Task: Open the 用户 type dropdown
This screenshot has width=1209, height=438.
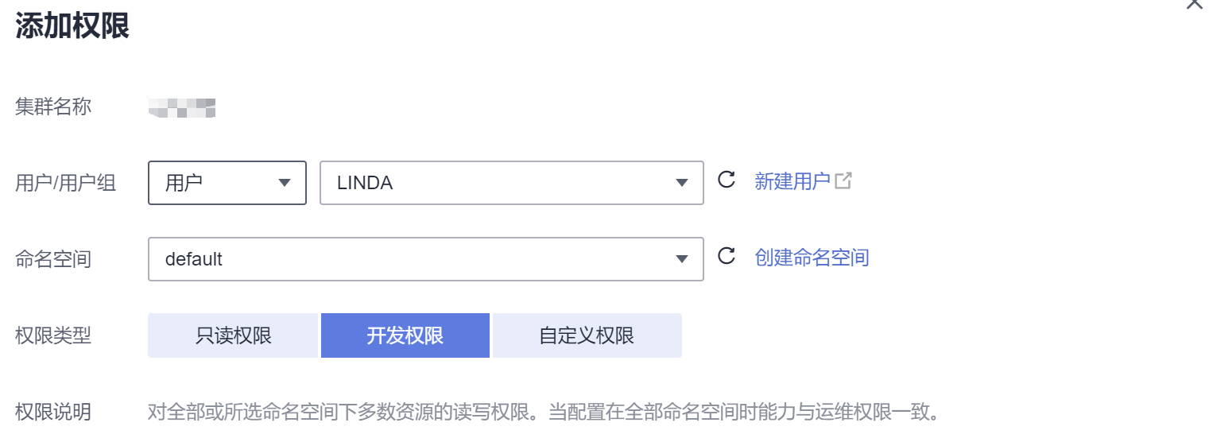Action: coord(227,183)
